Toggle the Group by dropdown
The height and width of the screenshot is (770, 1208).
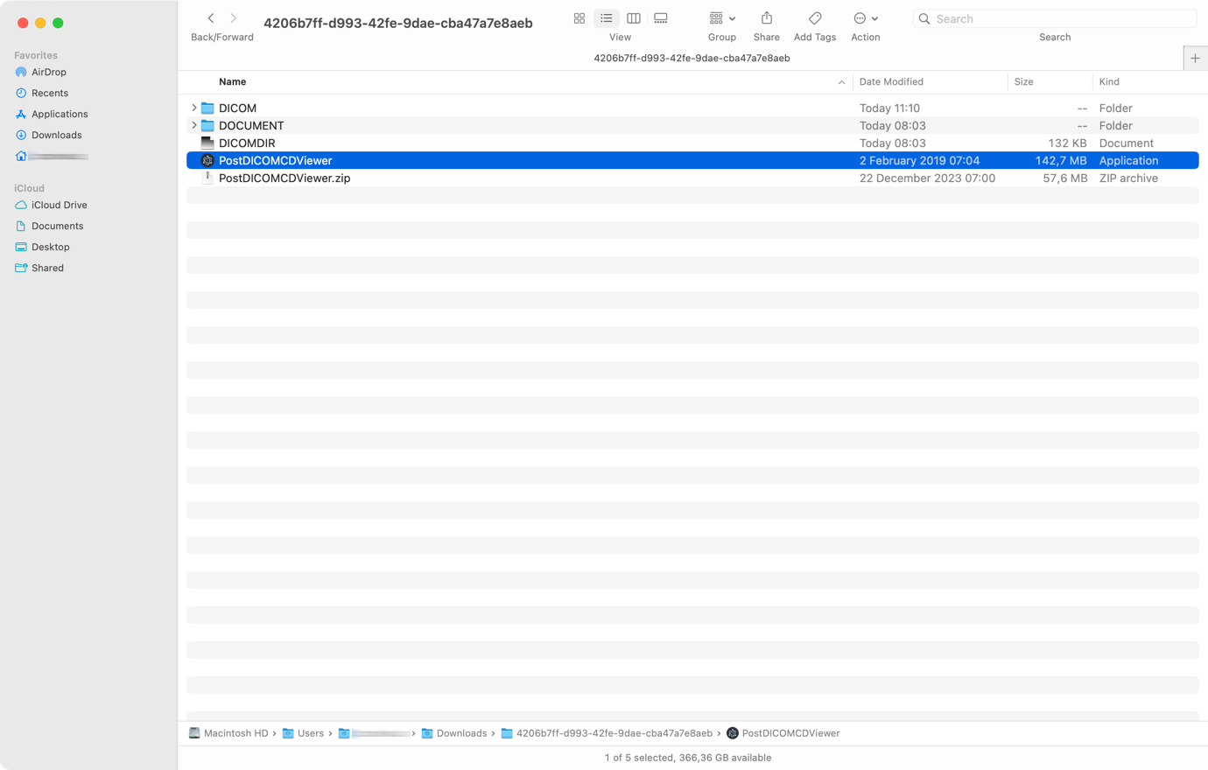point(721,17)
